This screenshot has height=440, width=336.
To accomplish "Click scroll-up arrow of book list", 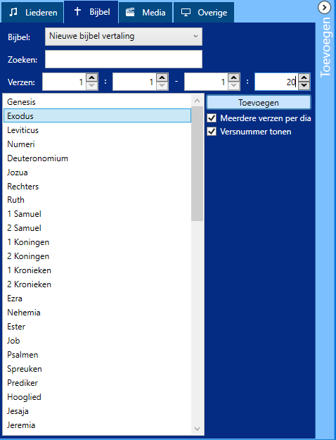I will pyautogui.click(x=198, y=101).
